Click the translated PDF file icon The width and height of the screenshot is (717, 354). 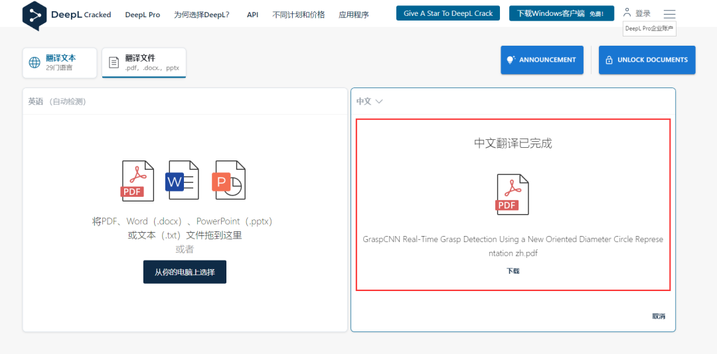pyautogui.click(x=512, y=194)
